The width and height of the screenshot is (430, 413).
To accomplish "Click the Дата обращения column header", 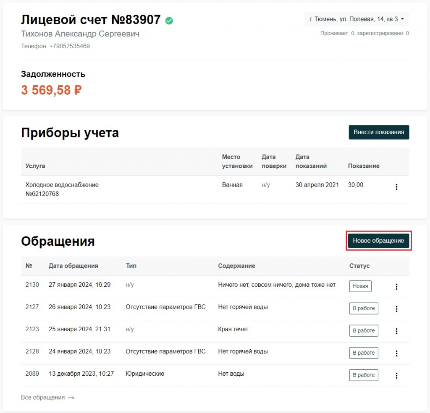I will click(73, 266).
